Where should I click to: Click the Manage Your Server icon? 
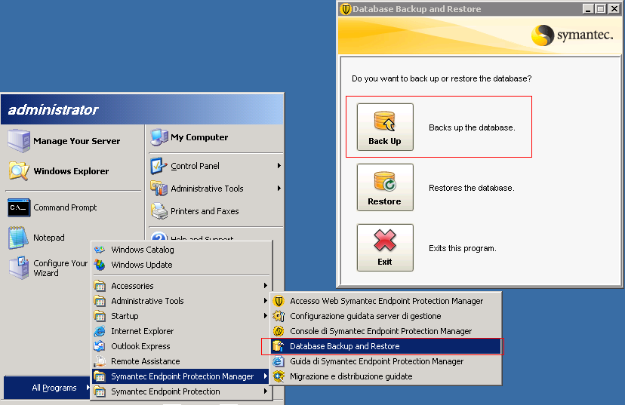coord(19,140)
